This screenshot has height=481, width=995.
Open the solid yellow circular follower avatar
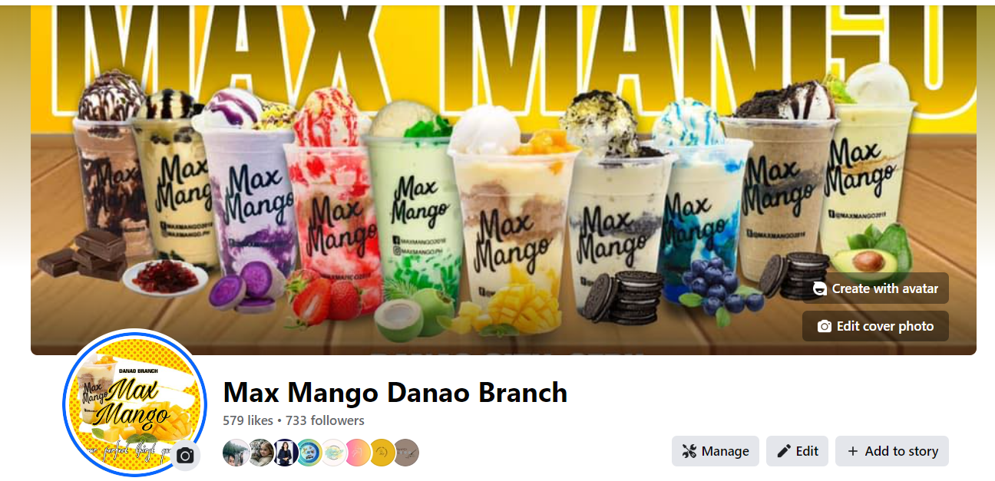(x=382, y=453)
